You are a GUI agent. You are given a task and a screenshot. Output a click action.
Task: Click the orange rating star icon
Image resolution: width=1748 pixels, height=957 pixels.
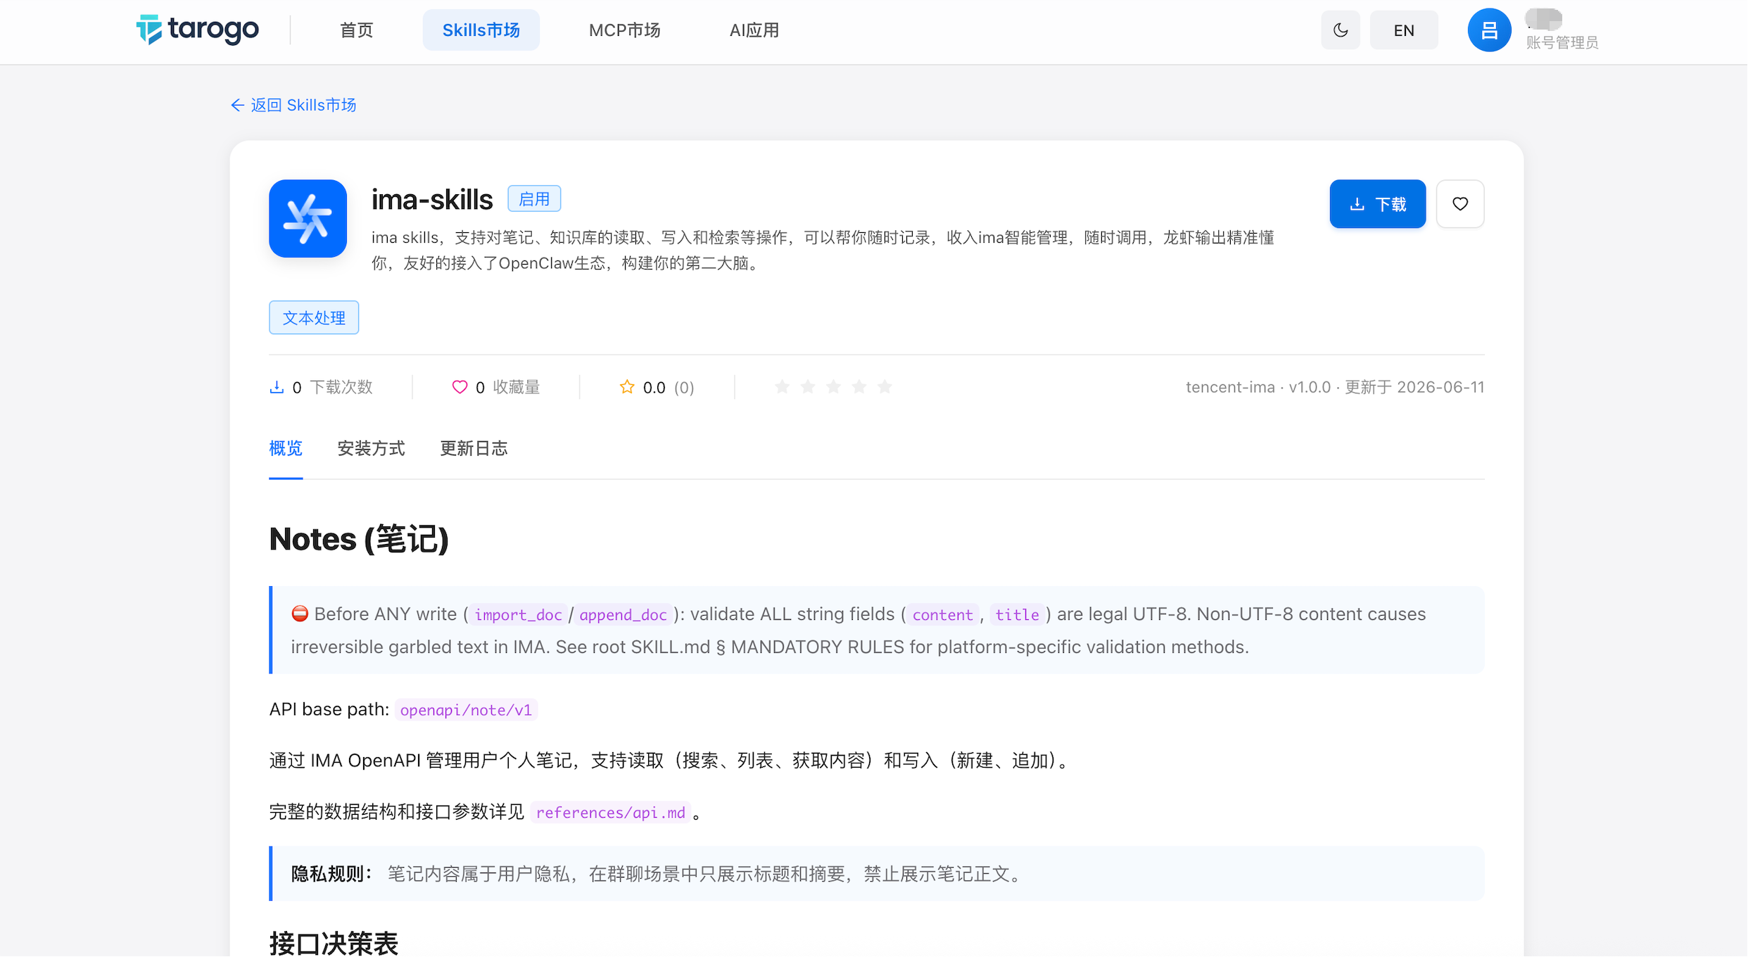pos(627,387)
